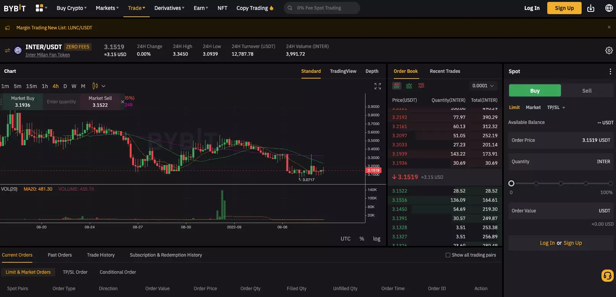Click the Enter quantity quick-order field
Viewport: 616px width, 297px height.
point(61,102)
